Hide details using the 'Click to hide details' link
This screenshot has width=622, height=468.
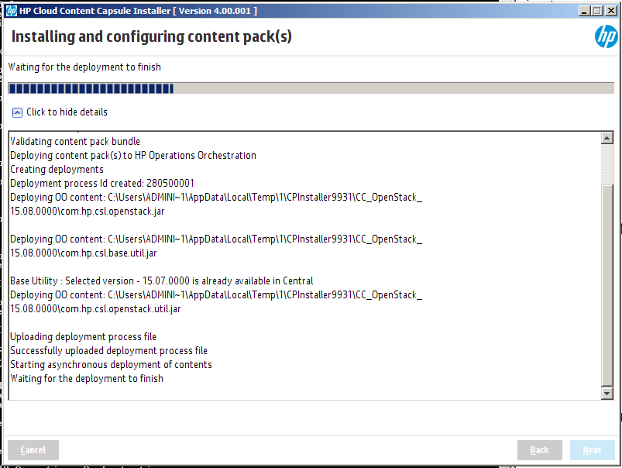[67, 112]
